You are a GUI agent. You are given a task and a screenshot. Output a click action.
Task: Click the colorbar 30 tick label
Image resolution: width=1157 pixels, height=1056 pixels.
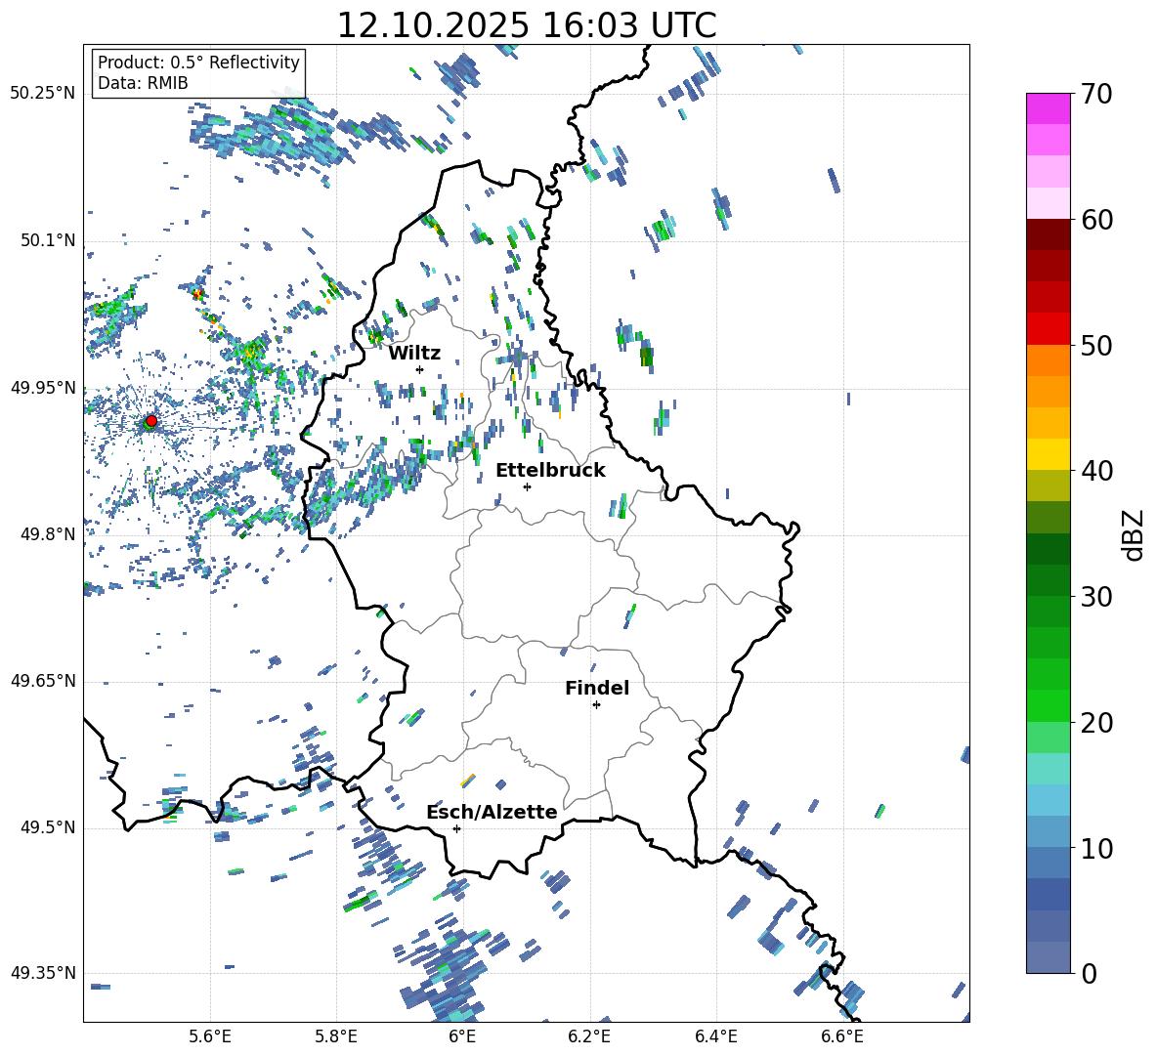pos(1096,597)
